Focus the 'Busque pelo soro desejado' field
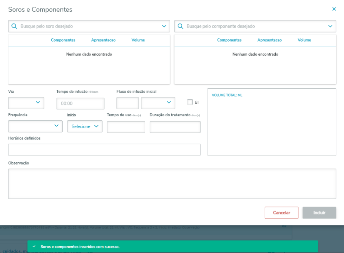This screenshot has height=253, width=344. (89, 26)
